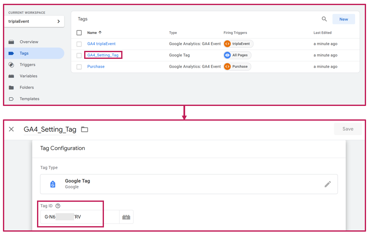The height and width of the screenshot is (235, 369).
Task: Sort tags by Last Edited column
Action: pyautogui.click(x=322, y=33)
